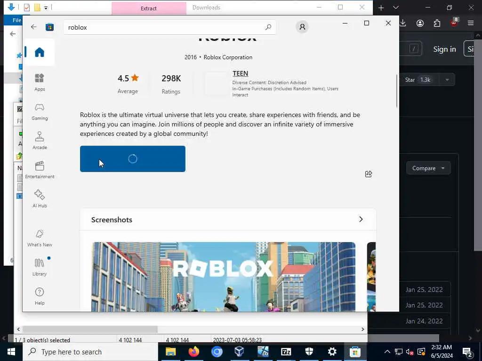Click the Star 1.3k button in browser
The image size is (482, 361).
pos(419,80)
